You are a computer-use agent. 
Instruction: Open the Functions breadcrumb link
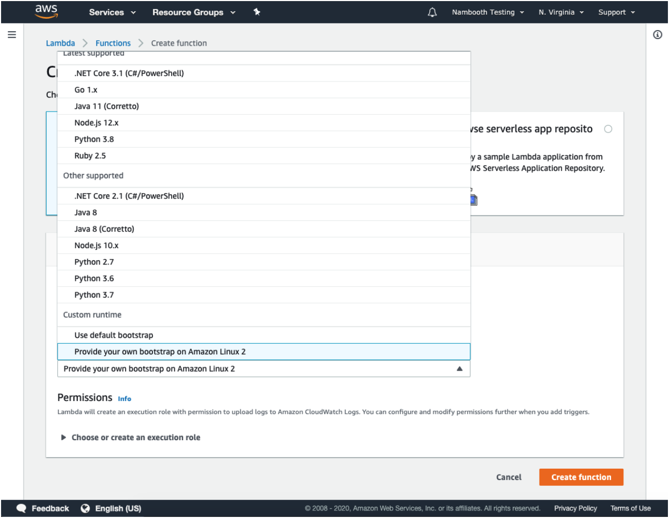pos(113,43)
